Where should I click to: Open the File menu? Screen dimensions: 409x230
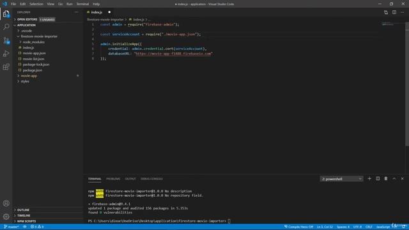pos(13,4)
